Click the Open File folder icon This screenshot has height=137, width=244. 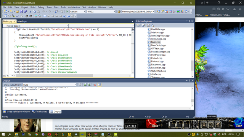[x=18, y=11]
